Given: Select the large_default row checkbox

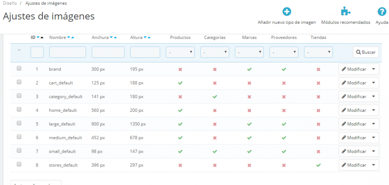Looking at the screenshot, I should click(x=19, y=123).
